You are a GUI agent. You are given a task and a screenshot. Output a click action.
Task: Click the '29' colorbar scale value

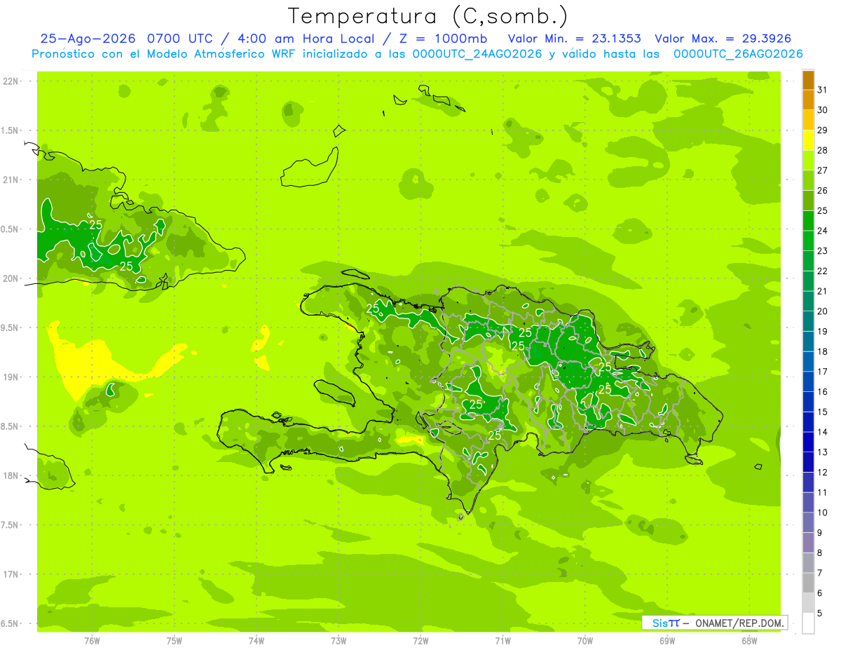pos(822,130)
